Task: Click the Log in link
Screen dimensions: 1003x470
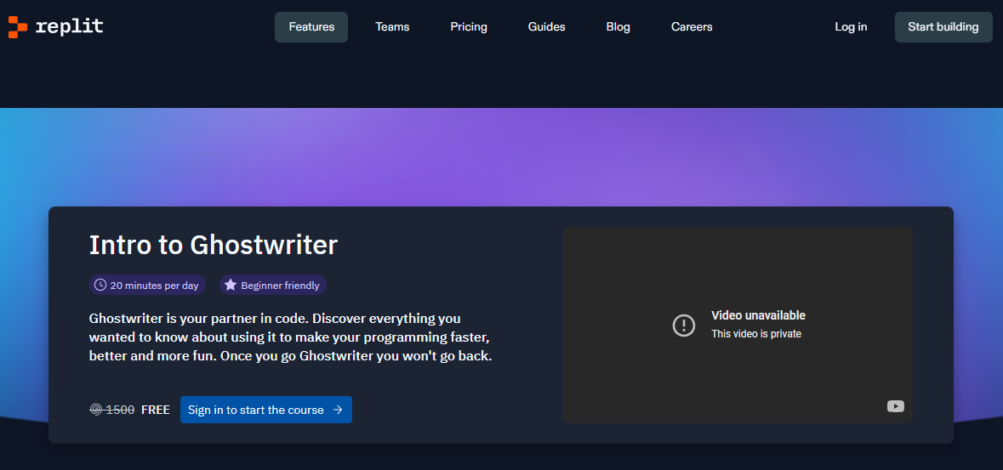Action: [x=851, y=27]
